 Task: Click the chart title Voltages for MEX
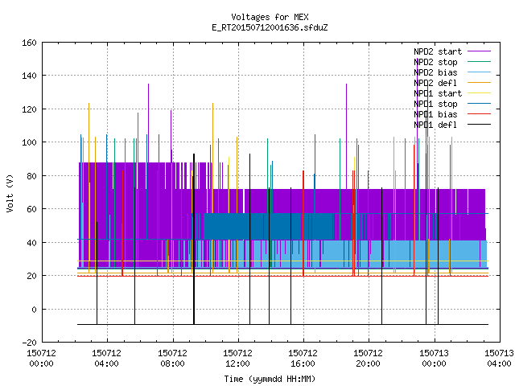(270, 17)
